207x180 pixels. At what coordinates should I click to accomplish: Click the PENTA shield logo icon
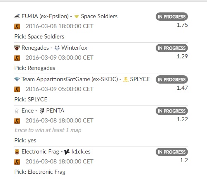click(x=42, y=111)
